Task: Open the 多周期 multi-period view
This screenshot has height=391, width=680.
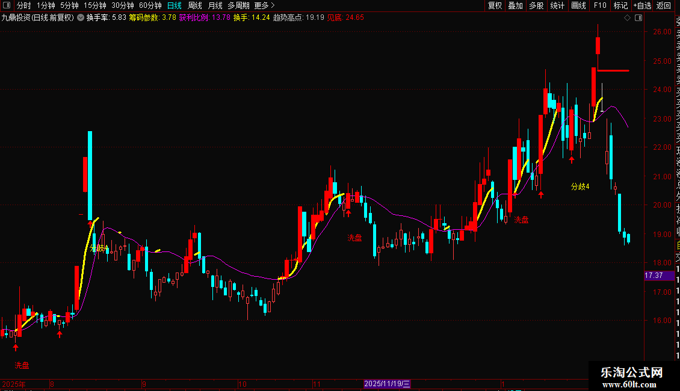Action: coord(238,5)
